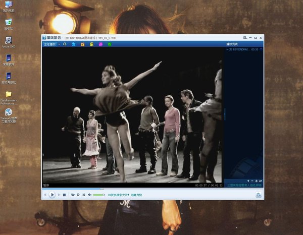Collapse the playlist panel with the side handle
This screenshot has height=235, width=303.
click(x=225, y=114)
